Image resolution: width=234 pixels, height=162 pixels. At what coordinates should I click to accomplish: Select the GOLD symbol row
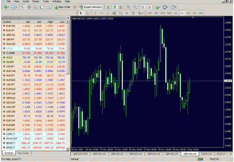pos(34,57)
